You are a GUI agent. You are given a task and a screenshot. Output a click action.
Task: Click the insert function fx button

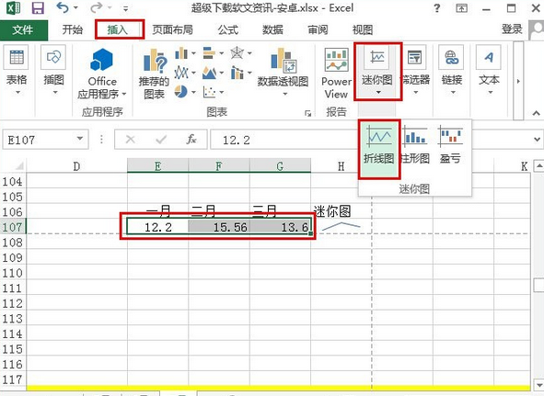[191, 140]
